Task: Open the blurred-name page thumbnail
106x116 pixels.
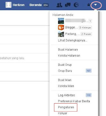Action: click(x=61, y=21)
